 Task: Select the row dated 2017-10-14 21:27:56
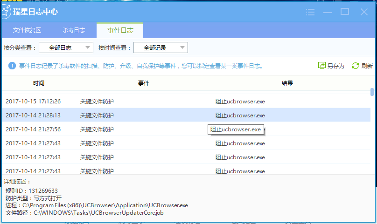(186, 129)
